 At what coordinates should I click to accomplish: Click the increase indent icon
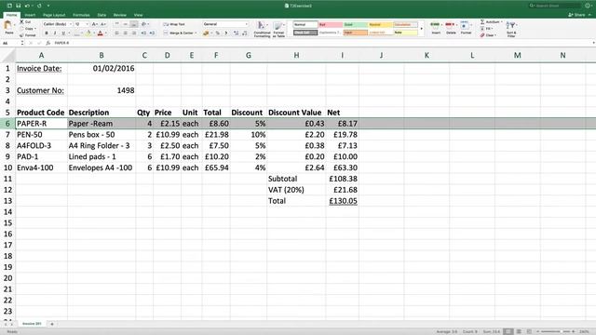tap(152, 33)
